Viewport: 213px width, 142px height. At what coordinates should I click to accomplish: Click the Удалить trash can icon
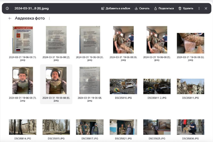click(180, 9)
